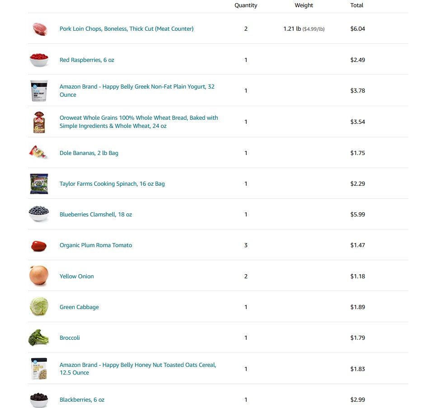Open the Pork Loin Chops product link

126,29
